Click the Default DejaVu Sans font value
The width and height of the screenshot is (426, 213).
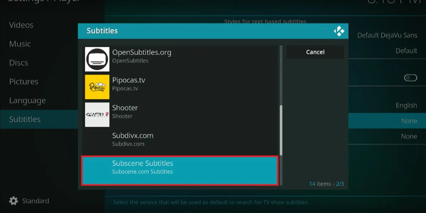click(387, 35)
